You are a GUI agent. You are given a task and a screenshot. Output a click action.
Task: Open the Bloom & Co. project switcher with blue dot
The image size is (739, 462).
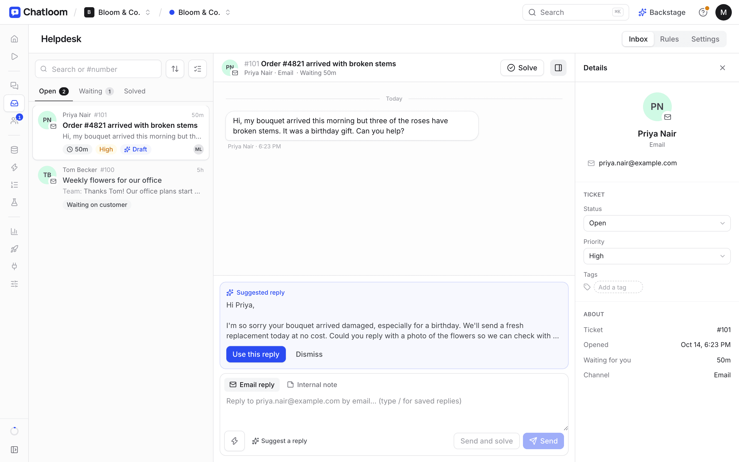pyautogui.click(x=200, y=12)
